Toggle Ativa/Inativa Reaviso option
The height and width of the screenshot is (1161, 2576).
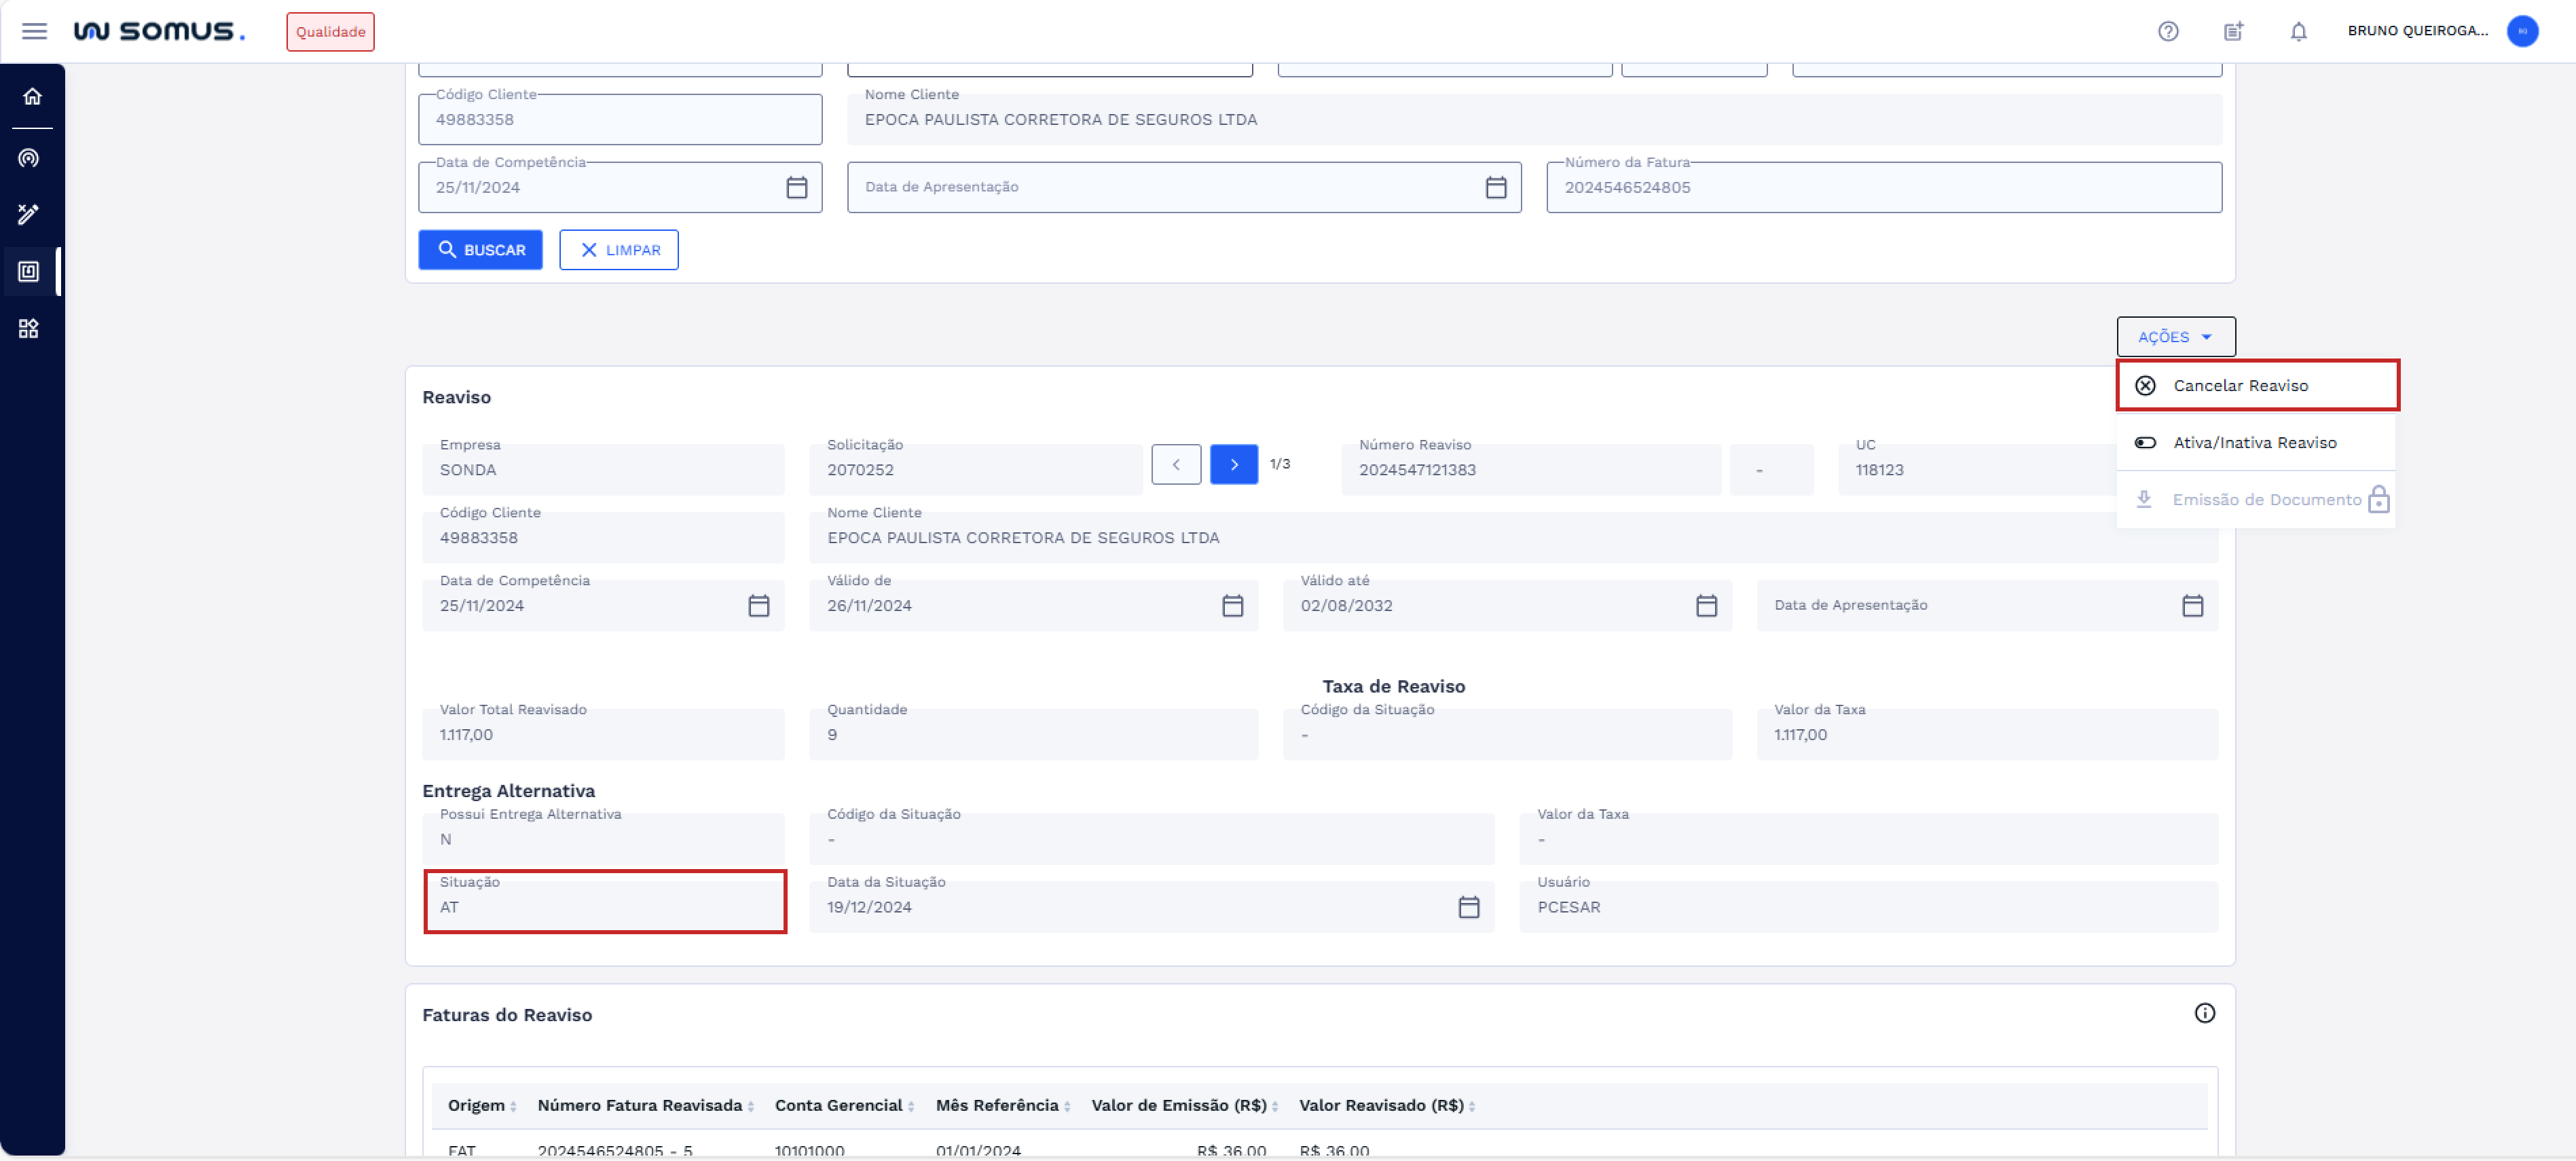point(2254,442)
